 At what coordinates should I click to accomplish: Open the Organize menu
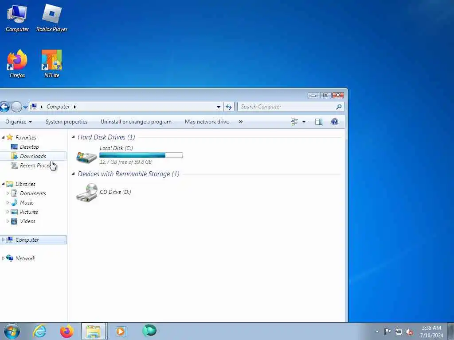pyautogui.click(x=19, y=122)
